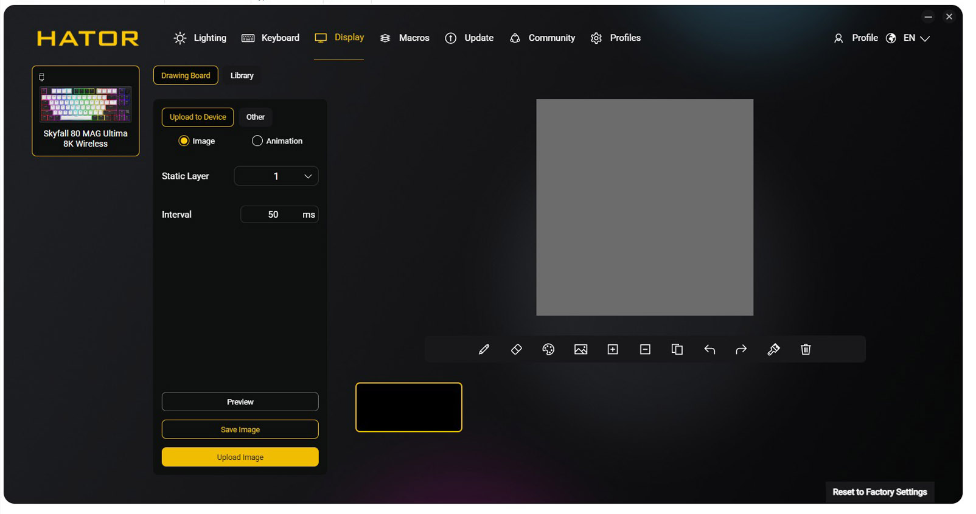Click the trash delete icon
Screen dimensions: 976x514
[806, 349]
